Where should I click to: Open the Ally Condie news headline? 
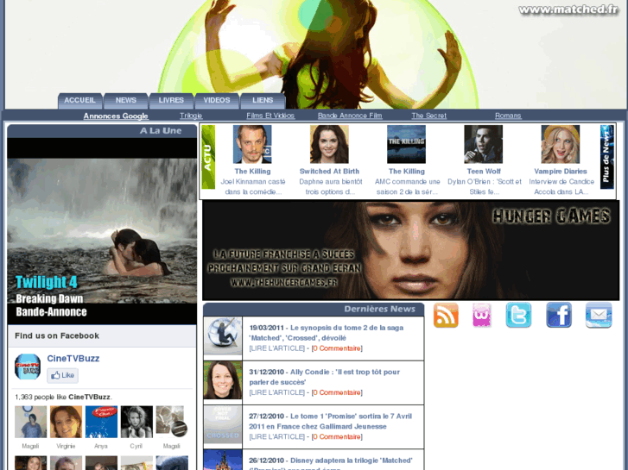click(x=325, y=377)
